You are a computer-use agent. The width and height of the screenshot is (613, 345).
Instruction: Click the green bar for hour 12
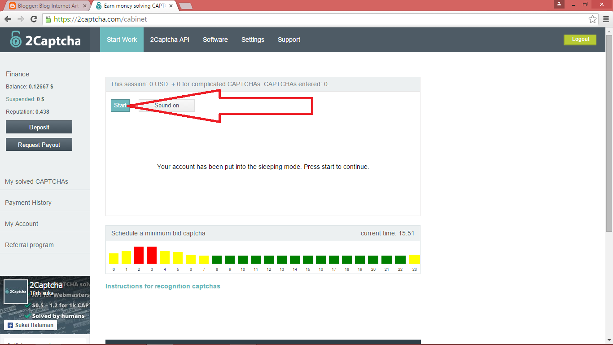269,260
